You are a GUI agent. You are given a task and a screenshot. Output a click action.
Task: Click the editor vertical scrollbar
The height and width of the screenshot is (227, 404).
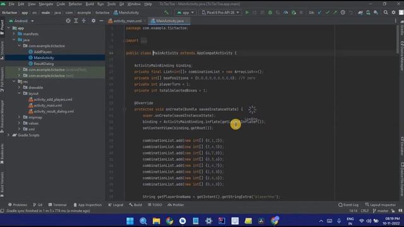click(x=398, y=40)
